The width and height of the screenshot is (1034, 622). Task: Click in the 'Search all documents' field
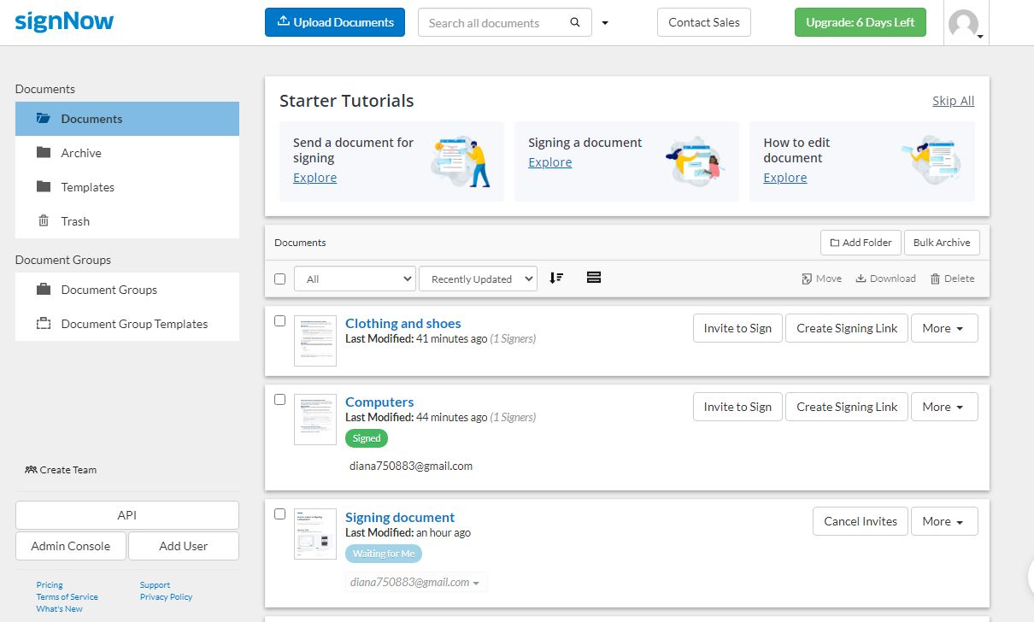[494, 23]
